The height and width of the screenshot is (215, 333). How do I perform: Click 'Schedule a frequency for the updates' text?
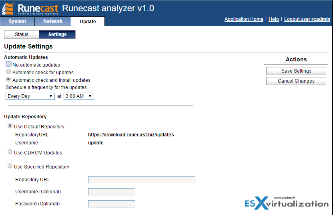pos(46,87)
